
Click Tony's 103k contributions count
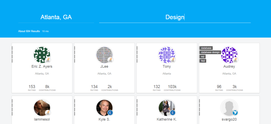pos(172,86)
